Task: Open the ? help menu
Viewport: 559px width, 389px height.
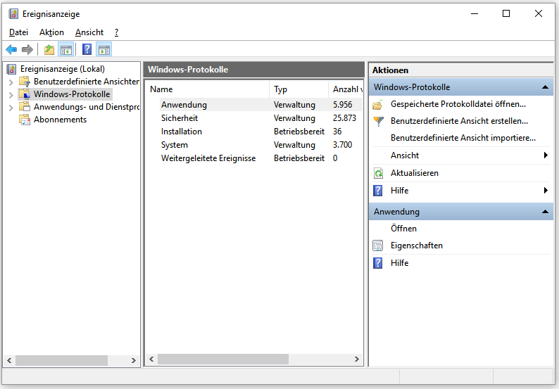Action: (x=116, y=32)
